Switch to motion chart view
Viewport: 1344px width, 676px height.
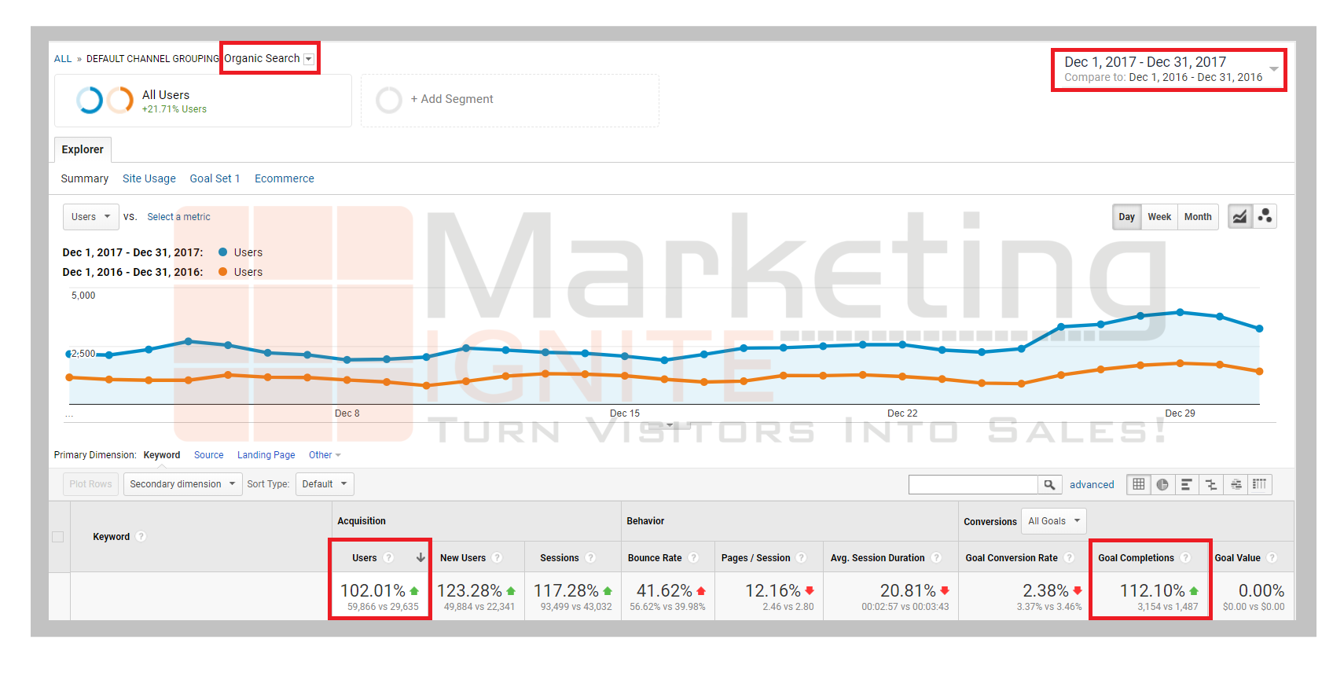point(1265,217)
